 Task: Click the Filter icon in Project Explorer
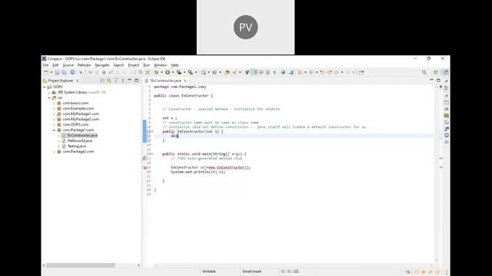click(x=116, y=80)
